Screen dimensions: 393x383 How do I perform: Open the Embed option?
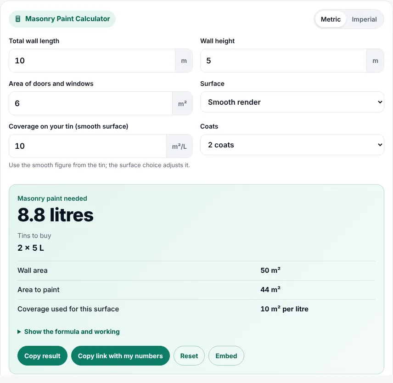(x=226, y=356)
